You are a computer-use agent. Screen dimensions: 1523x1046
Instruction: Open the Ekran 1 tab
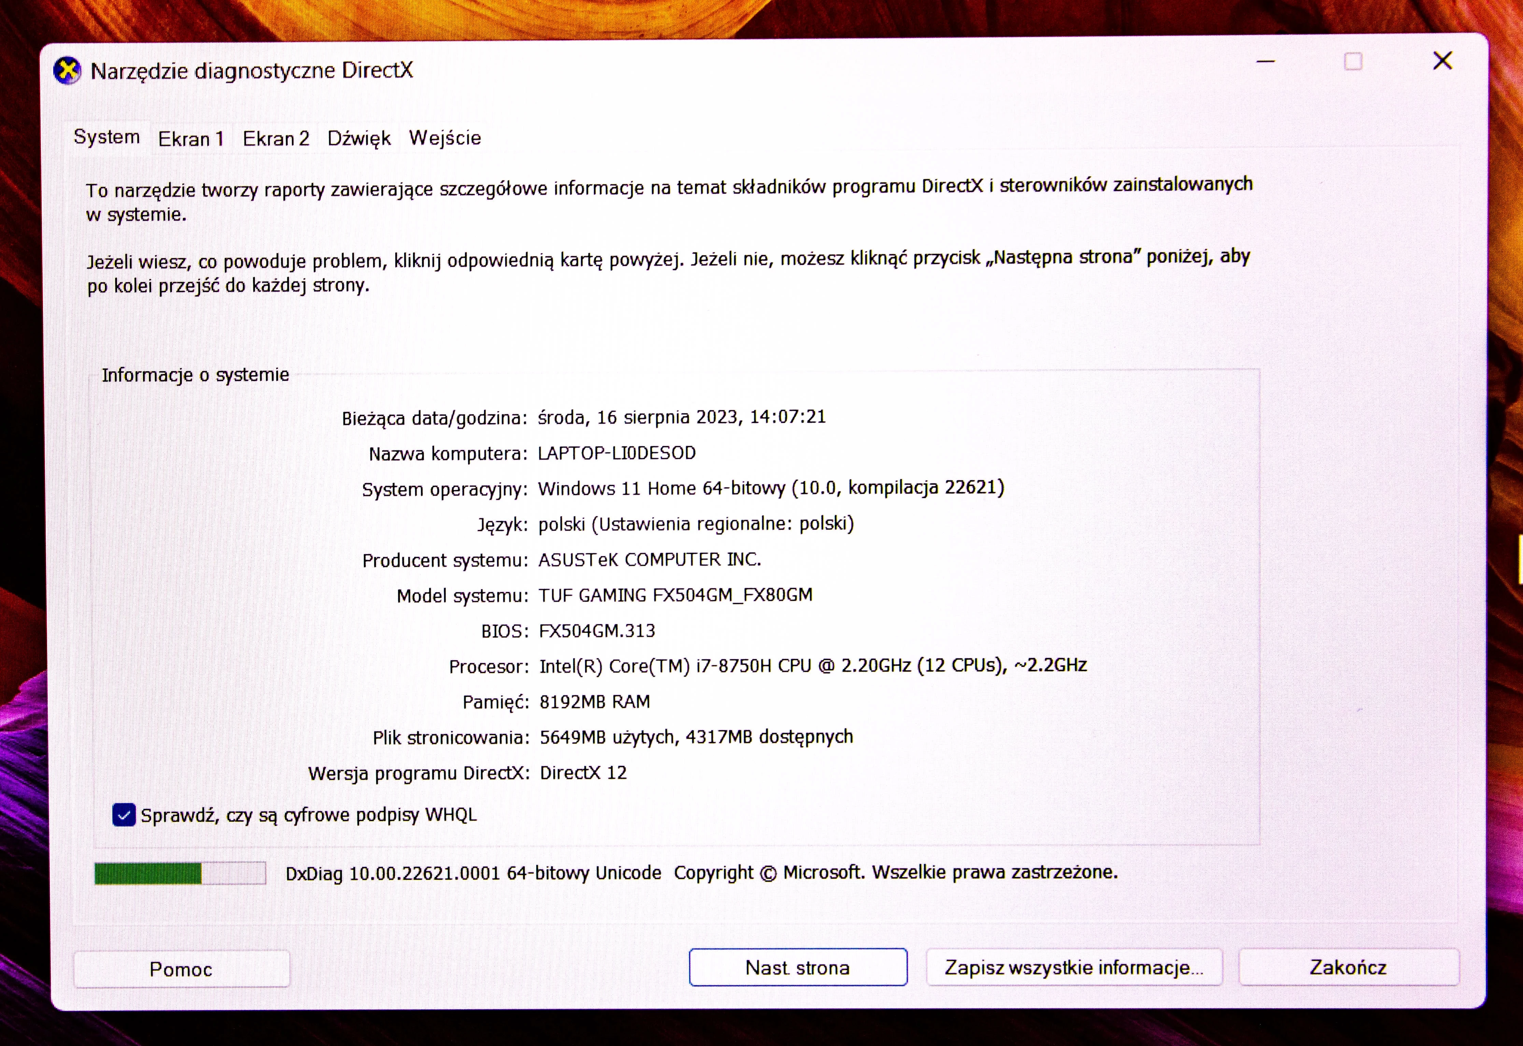click(191, 139)
